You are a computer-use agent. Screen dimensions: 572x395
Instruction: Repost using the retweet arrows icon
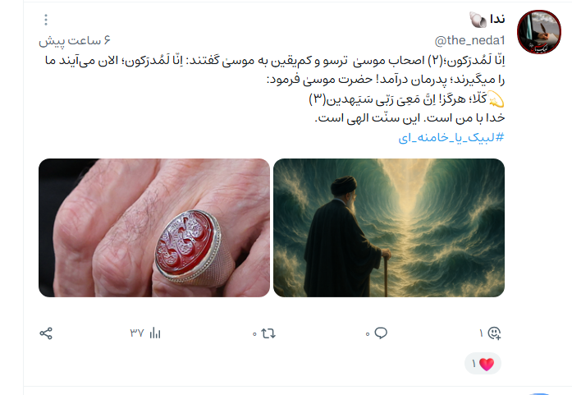pos(268,333)
